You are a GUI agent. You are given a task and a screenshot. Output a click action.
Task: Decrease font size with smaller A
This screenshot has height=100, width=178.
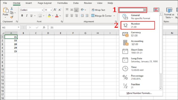coord(60,10)
